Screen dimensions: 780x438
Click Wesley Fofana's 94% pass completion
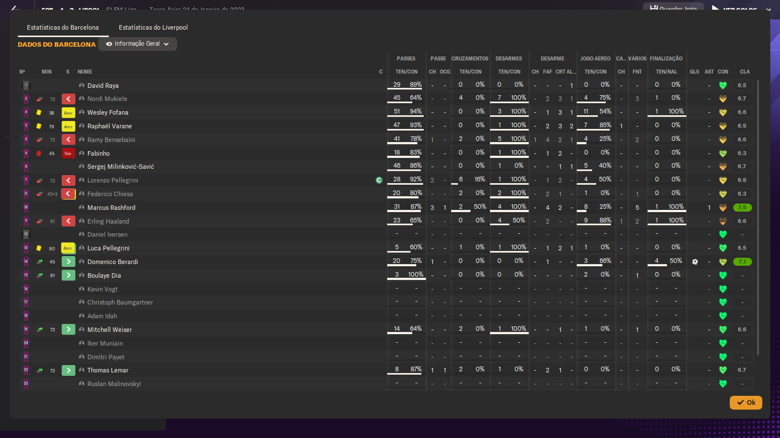(x=416, y=112)
